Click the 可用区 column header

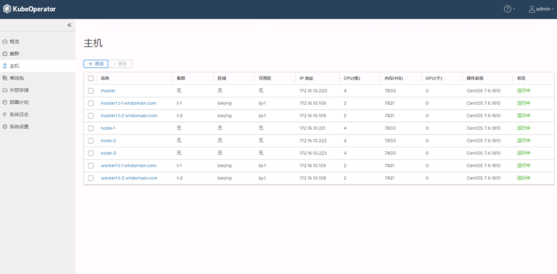tap(265, 78)
